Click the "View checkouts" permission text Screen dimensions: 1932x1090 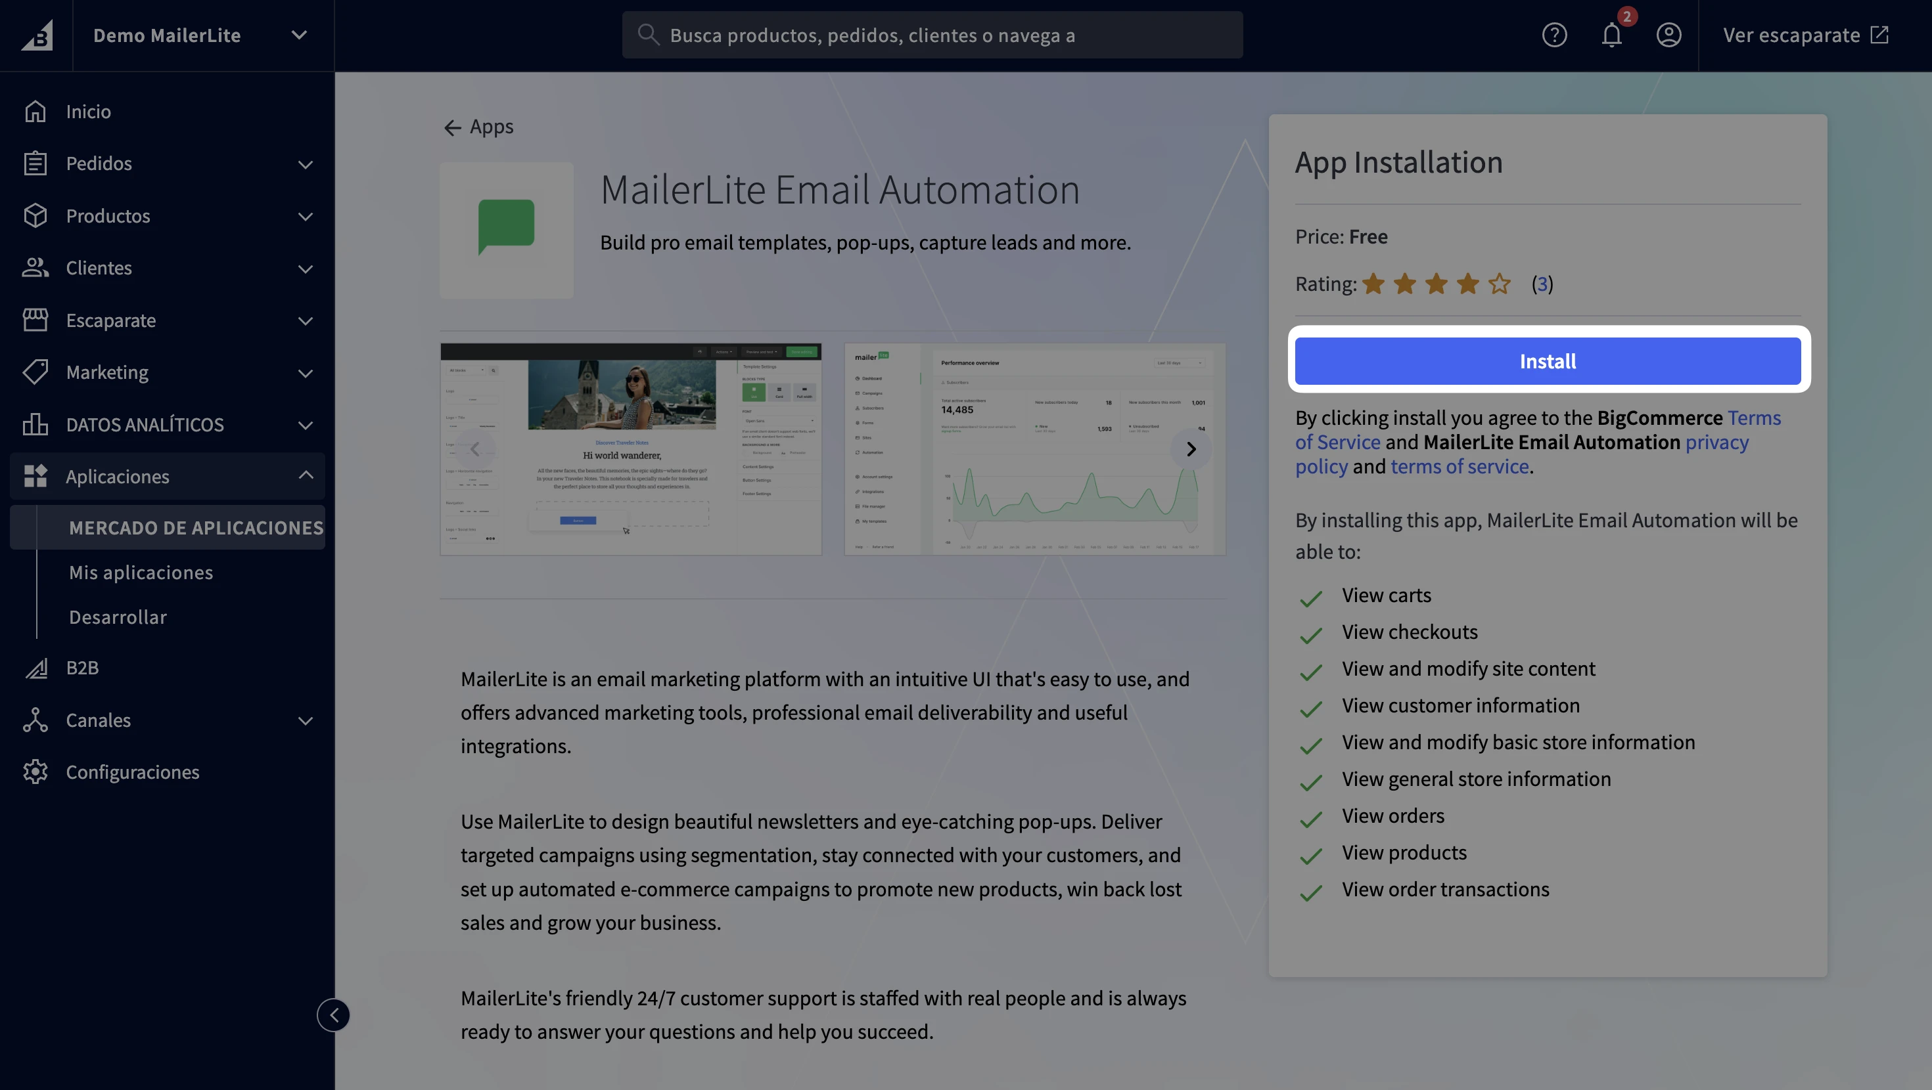click(1410, 632)
